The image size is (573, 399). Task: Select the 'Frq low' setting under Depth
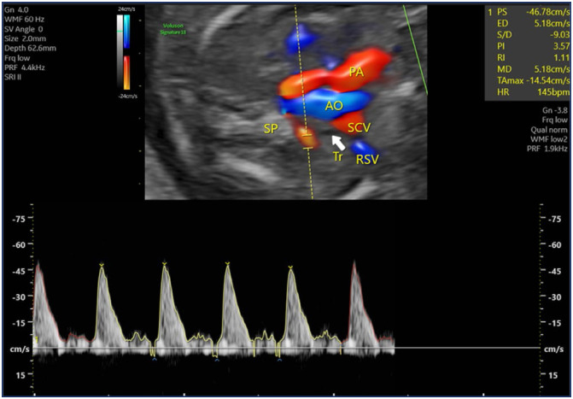(x=17, y=58)
